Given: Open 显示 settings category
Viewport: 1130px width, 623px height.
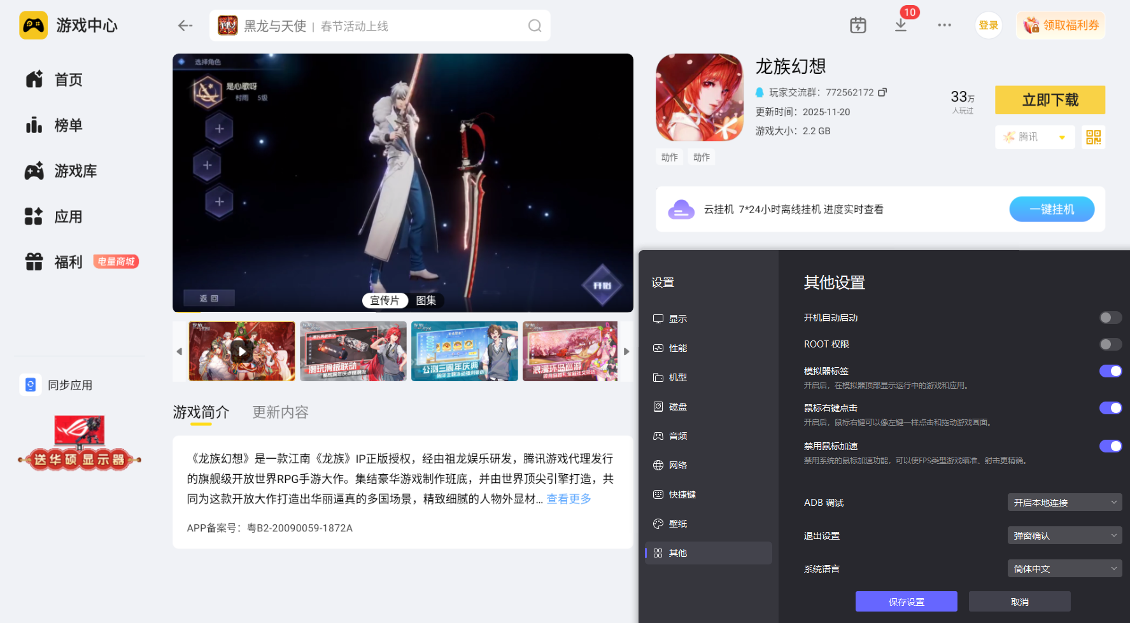Looking at the screenshot, I should (x=708, y=319).
